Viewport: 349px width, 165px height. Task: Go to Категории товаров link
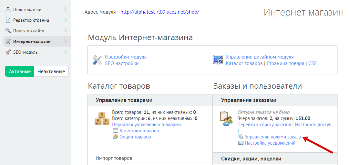point(139,131)
